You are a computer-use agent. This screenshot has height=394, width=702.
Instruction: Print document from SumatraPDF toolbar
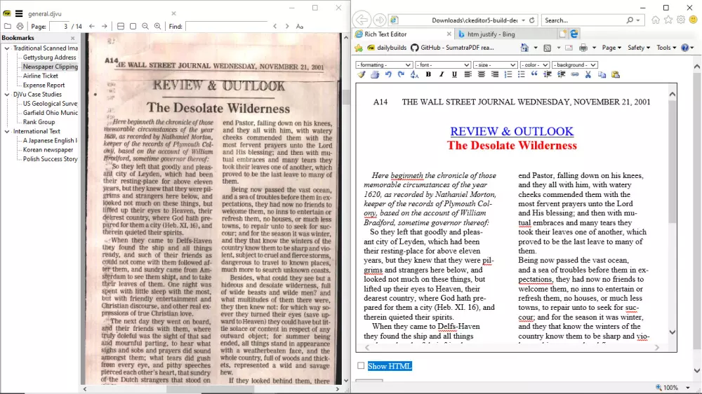click(20, 27)
